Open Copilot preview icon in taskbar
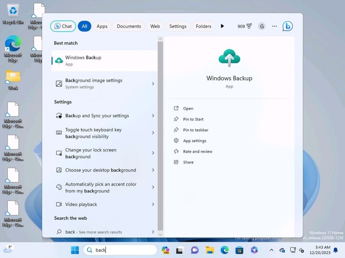Image resolution: width=345 pixels, height=258 pixels. (x=165, y=250)
